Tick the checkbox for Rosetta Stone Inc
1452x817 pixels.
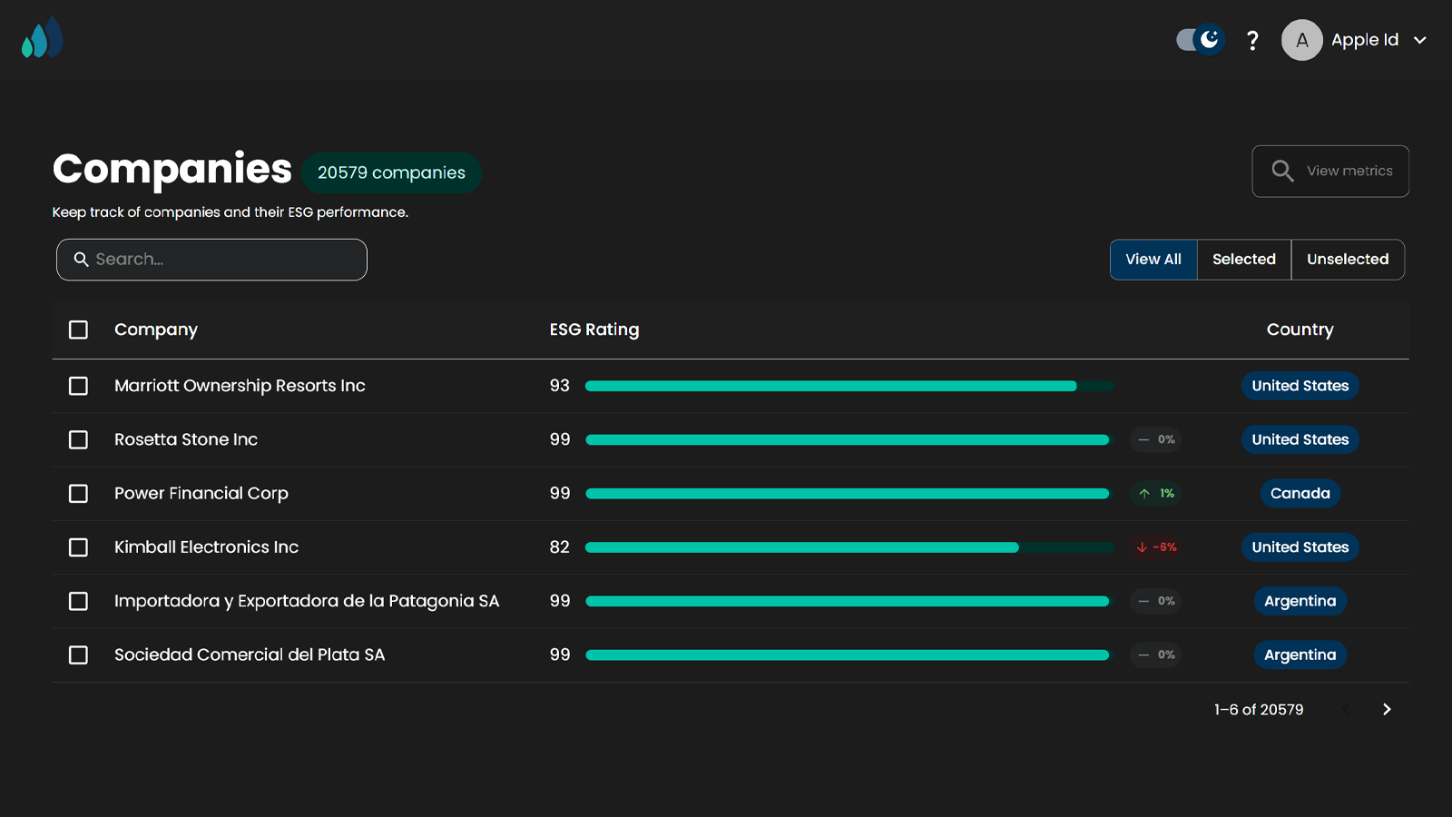(79, 439)
